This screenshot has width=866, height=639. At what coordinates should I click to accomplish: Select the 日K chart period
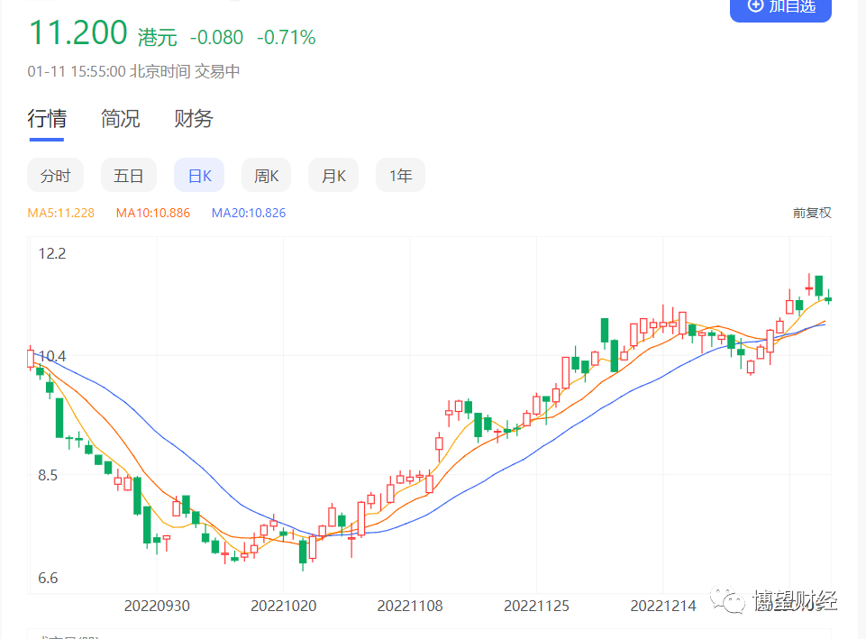click(x=199, y=176)
